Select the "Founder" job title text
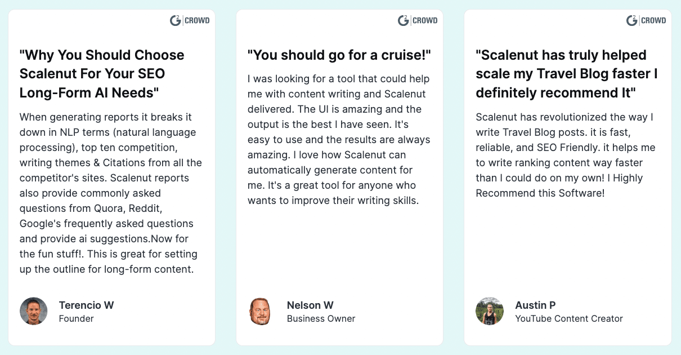Screen dimensions: 681x355 point(76,319)
